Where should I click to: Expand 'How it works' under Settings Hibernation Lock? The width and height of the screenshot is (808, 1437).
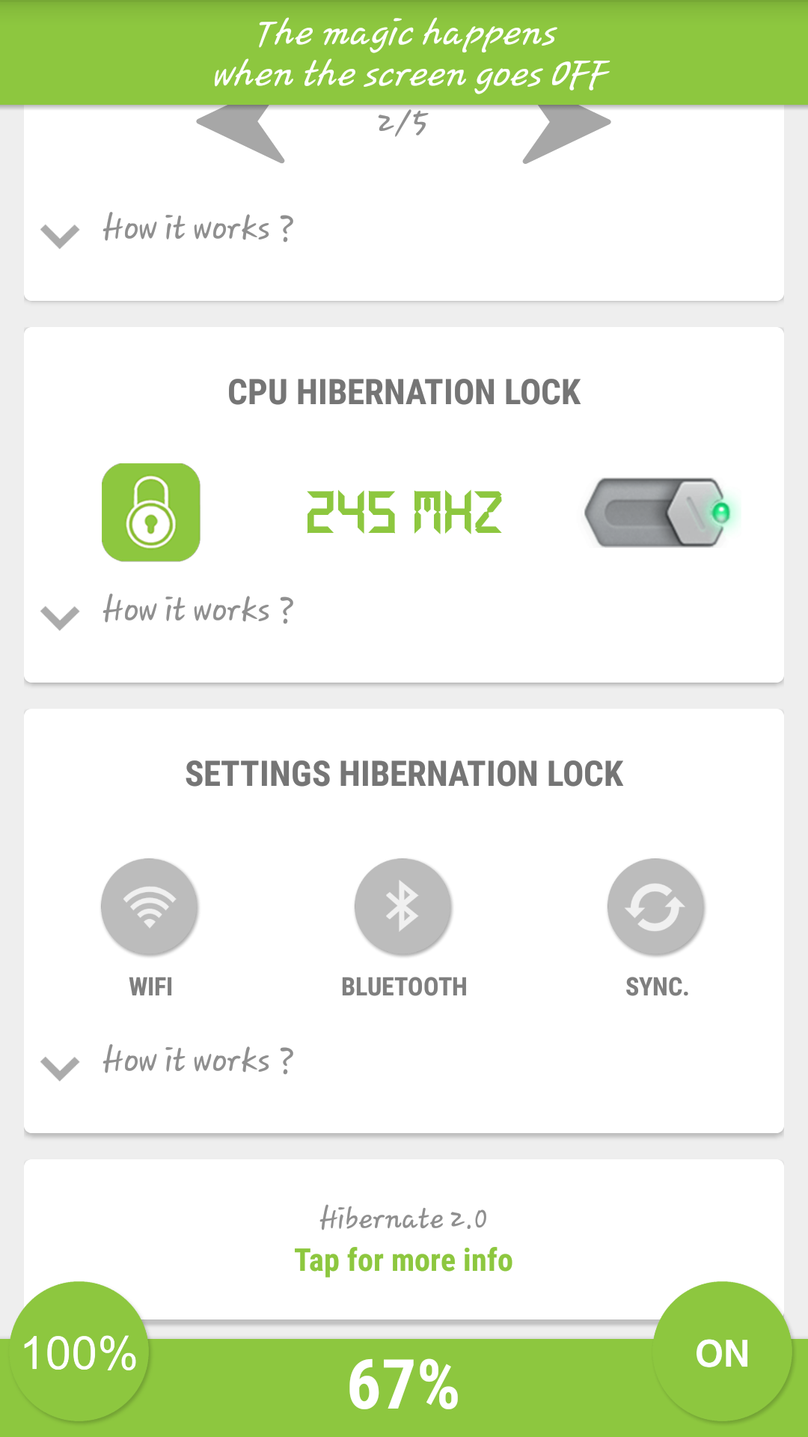click(x=198, y=1061)
